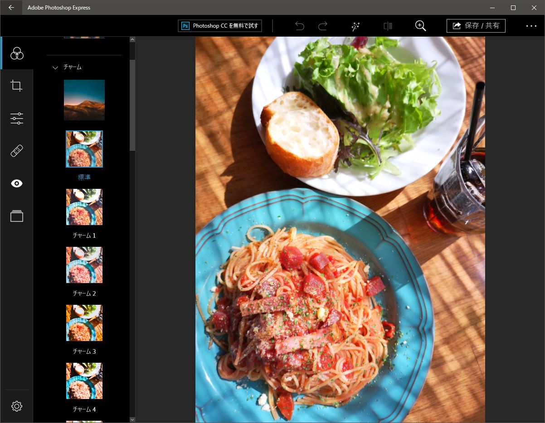Click the チャーム 3 label text
The width and height of the screenshot is (545, 423).
(84, 351)
